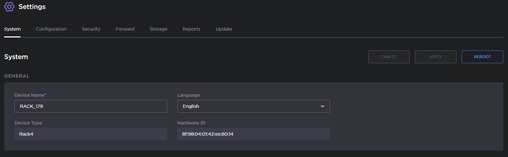Go to the Security tab
Screen dimensions: 508x157
coord(91,29)
